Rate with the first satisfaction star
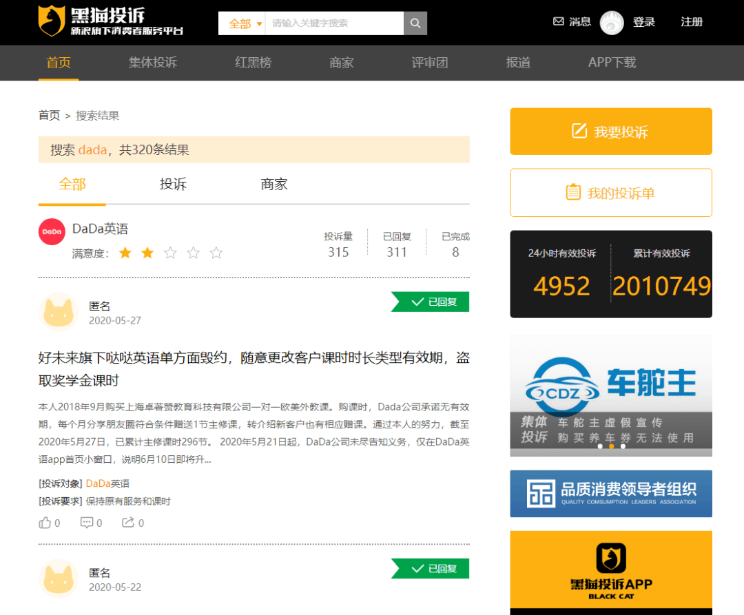 point(125,253)
